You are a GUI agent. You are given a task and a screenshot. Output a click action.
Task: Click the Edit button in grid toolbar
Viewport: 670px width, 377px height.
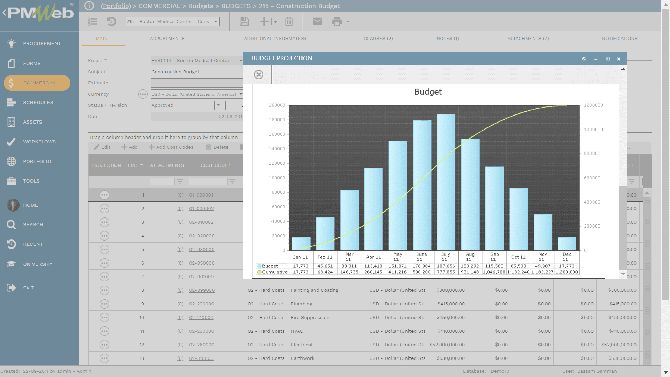[102, 147]
